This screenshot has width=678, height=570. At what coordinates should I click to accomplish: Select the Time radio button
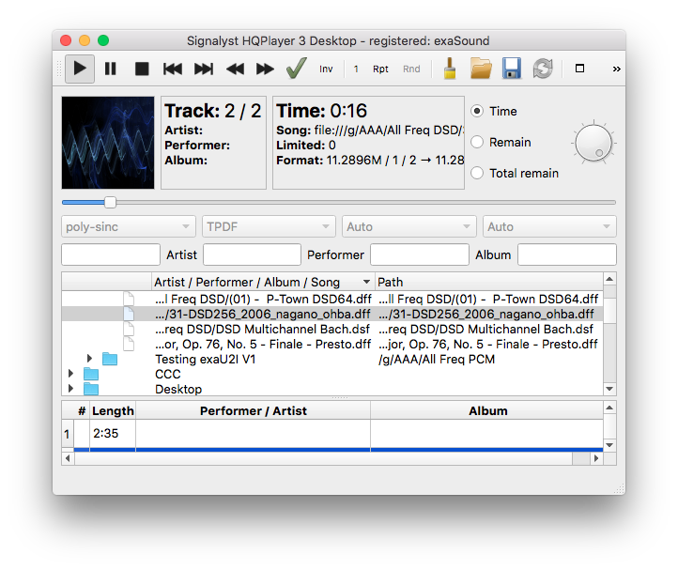477,111
